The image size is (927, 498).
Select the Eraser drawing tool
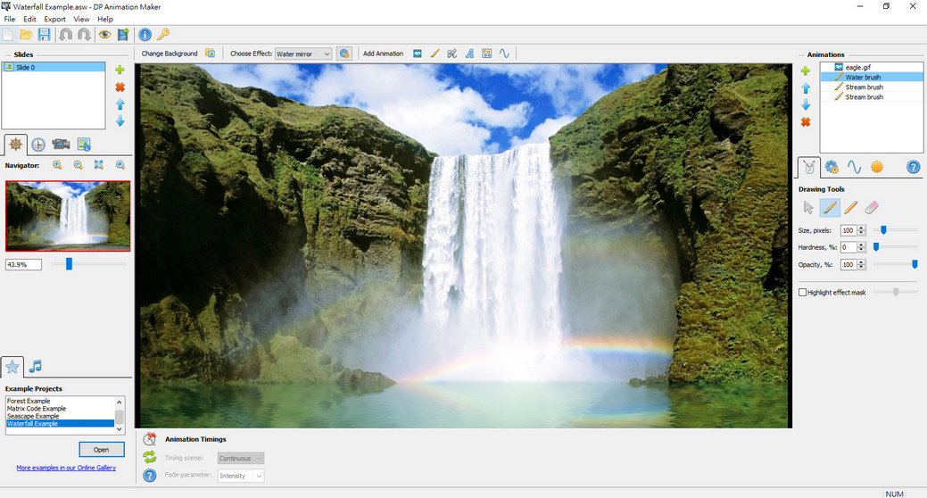pyautogui.click(x=873, y=208)
